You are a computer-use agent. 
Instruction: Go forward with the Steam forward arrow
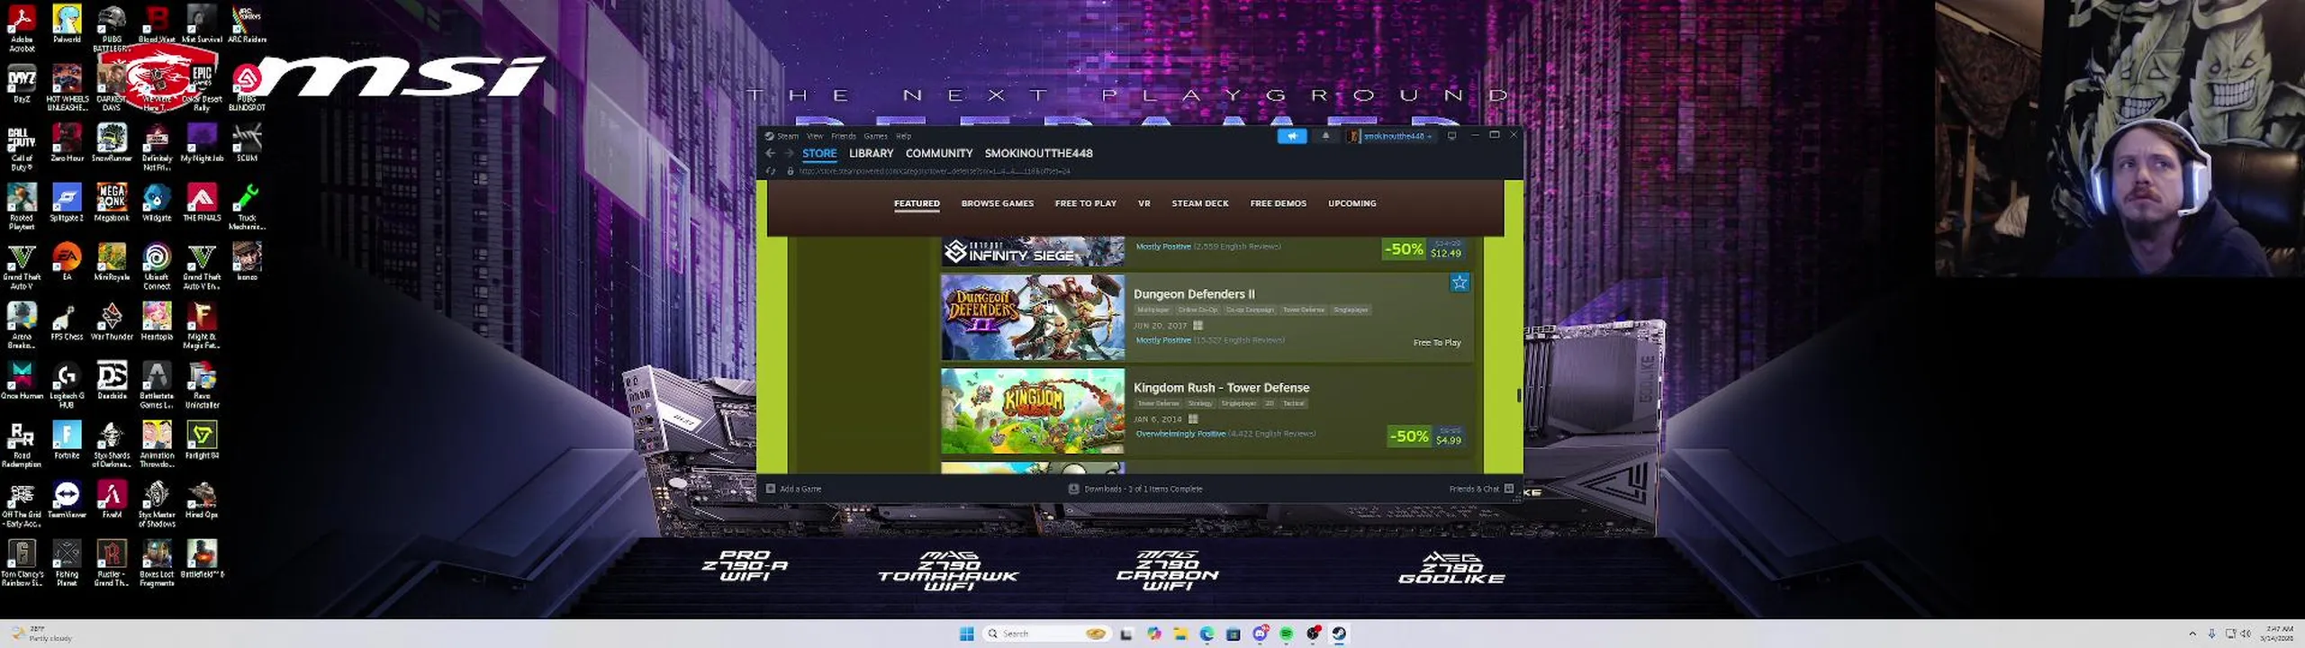tap(789, 153)
